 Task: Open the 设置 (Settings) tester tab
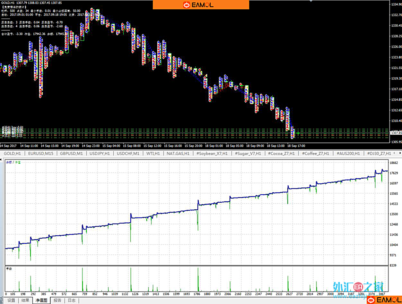click(11, 300)
